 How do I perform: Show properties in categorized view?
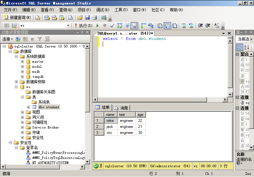tap(239, 47)
